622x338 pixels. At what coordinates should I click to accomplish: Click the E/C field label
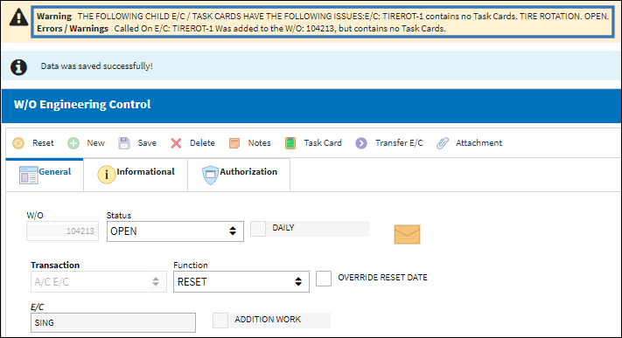point(38,307)
